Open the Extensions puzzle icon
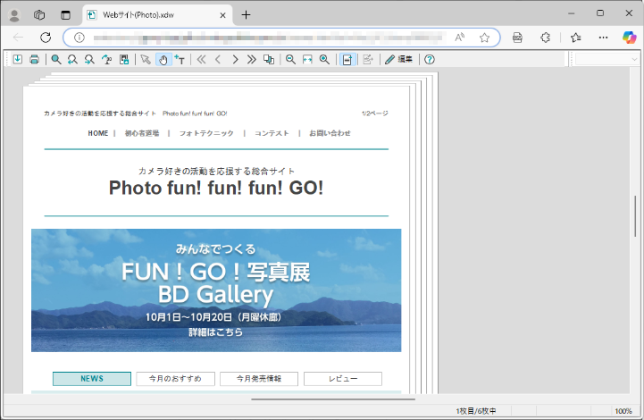Image resolution: width=644 pixels, height=420 pixels. click(545, 38)
